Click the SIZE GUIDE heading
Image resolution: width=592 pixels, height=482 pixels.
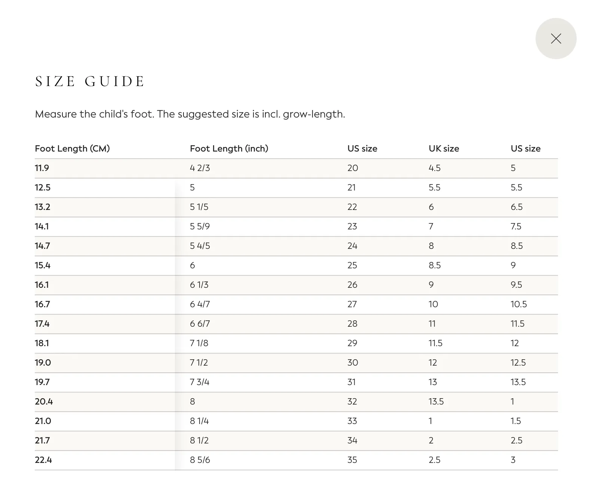point(90,82)
